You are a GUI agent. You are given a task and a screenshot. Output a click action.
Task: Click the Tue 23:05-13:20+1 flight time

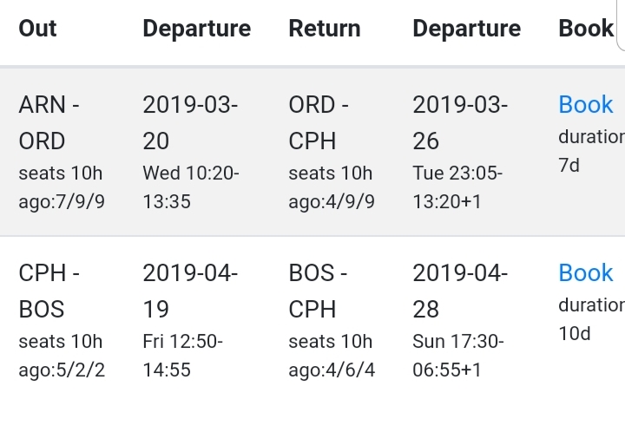coord(457,187)
